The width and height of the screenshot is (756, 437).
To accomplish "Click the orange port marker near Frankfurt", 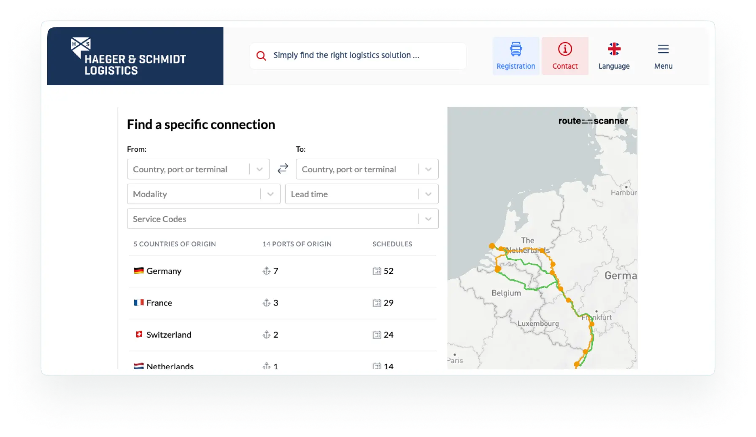I will (592, 324).
